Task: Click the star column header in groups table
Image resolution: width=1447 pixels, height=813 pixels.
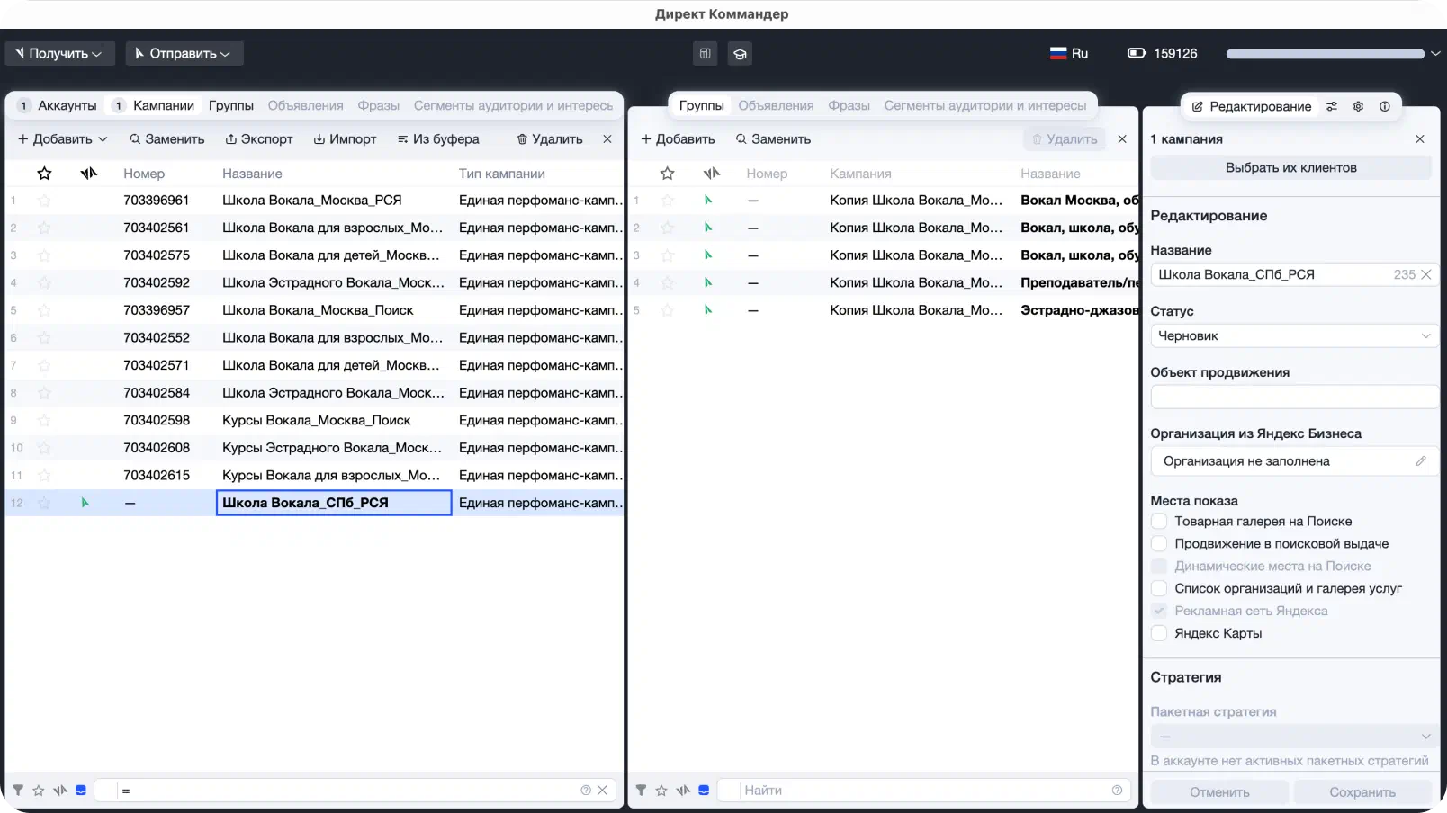Action: (x=667, y=174)
